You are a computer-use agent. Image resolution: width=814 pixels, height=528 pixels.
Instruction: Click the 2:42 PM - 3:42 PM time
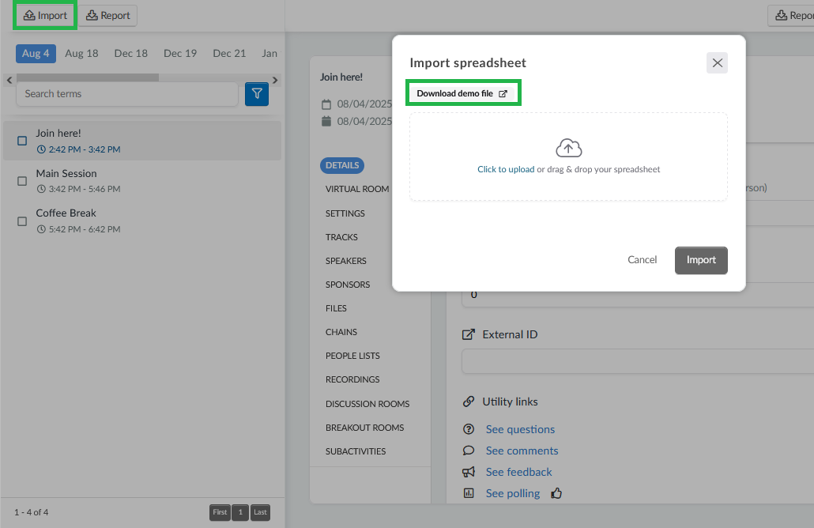[x=84, y=149]
